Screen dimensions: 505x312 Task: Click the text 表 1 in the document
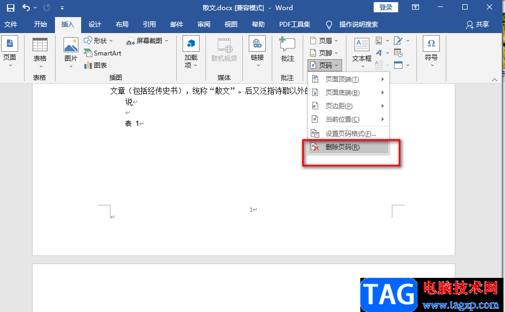tap(132, 124)
